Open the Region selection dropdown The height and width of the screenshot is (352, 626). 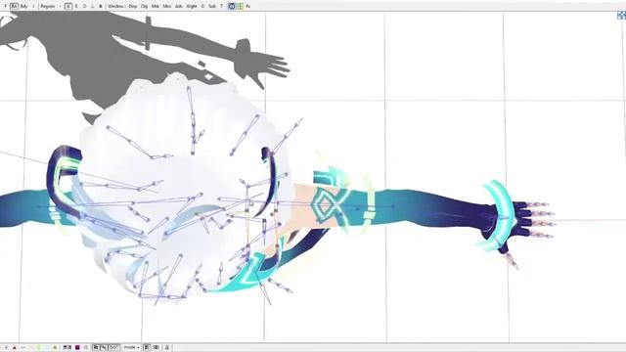[x=50, y=7]
